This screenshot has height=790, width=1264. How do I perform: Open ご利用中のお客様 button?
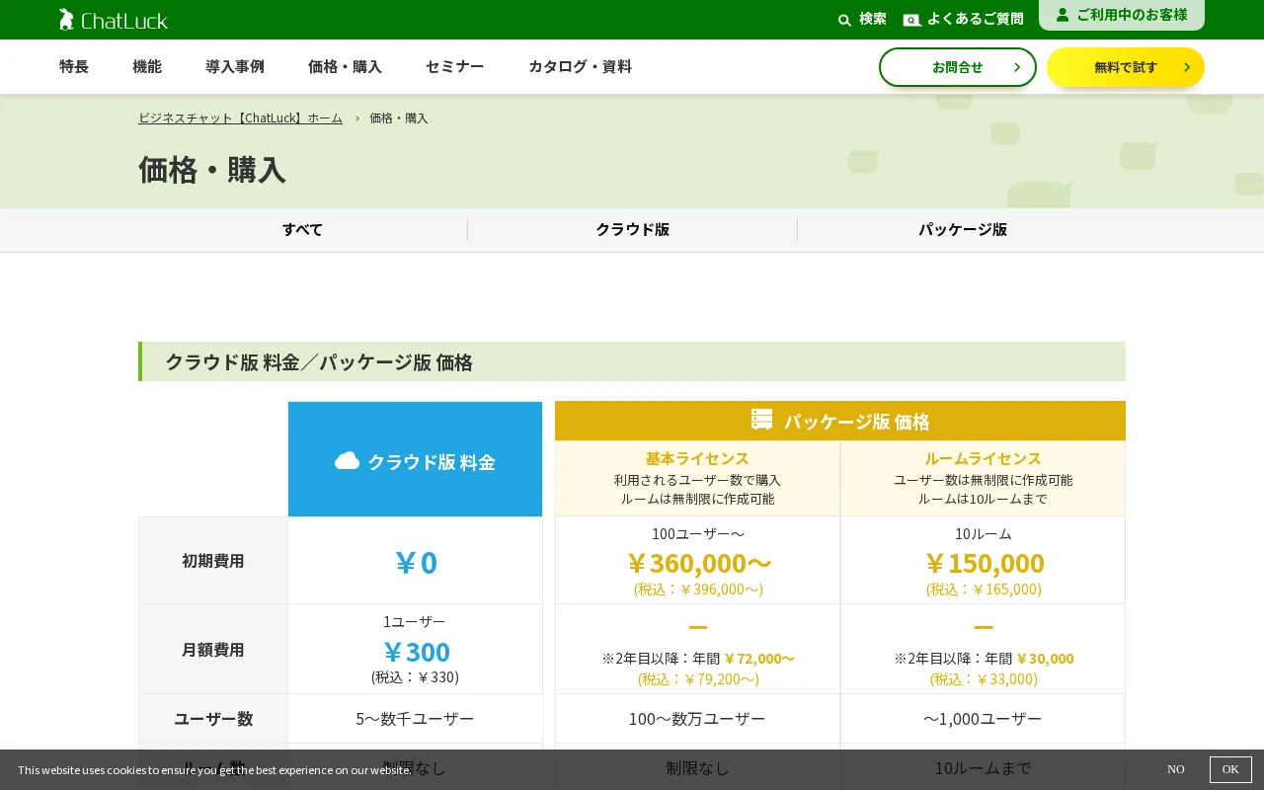point(1122,15)
